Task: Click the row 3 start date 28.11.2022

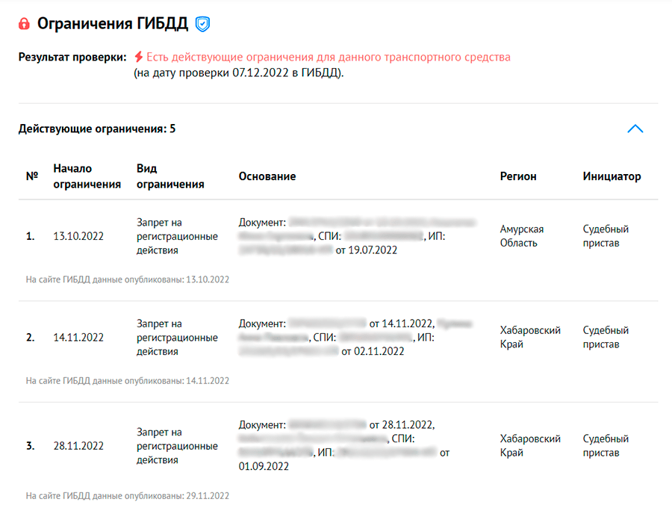Action: pyautogui.click(x=78, y=446)
